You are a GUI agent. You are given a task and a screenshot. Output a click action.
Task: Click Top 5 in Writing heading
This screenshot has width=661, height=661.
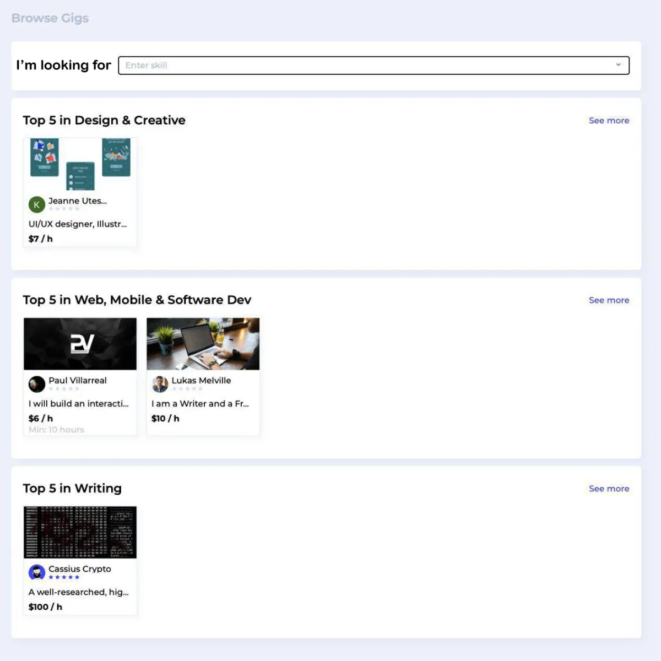coord(72,488)
